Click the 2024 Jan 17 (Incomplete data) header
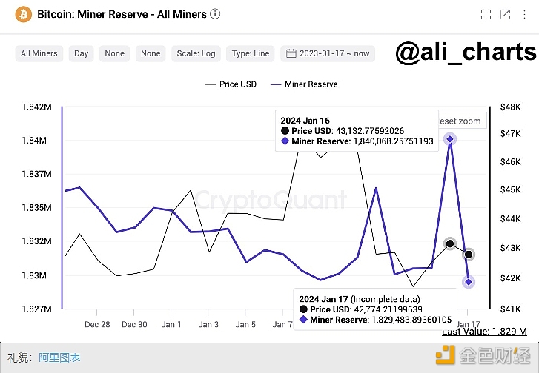539x373 pixels. [360, 299]
